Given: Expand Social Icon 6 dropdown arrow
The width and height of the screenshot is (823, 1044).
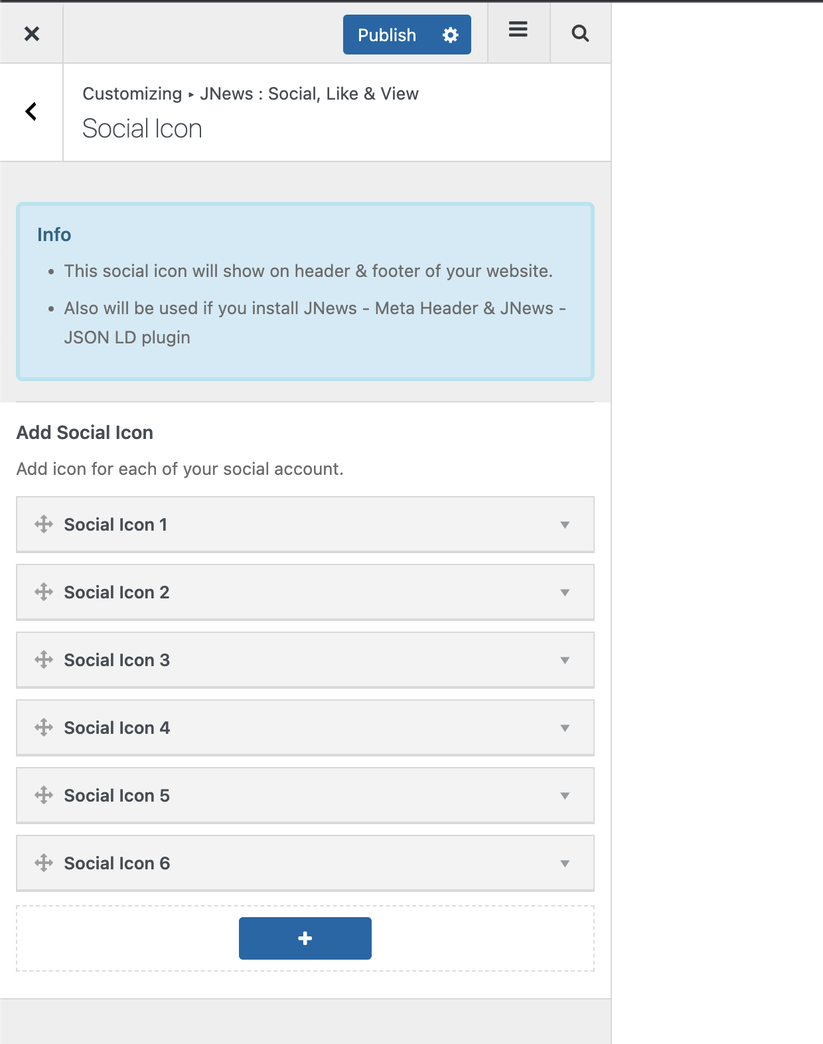Looking at the screenshot, I should coord(565,863).
